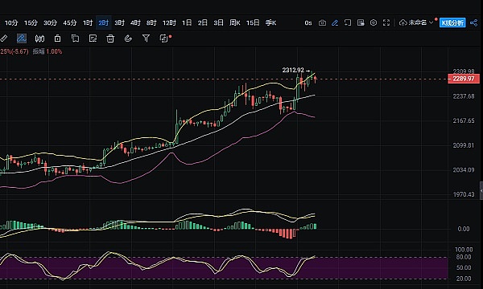
Task: Open chart settings gear icon
Action: point(374,22)
